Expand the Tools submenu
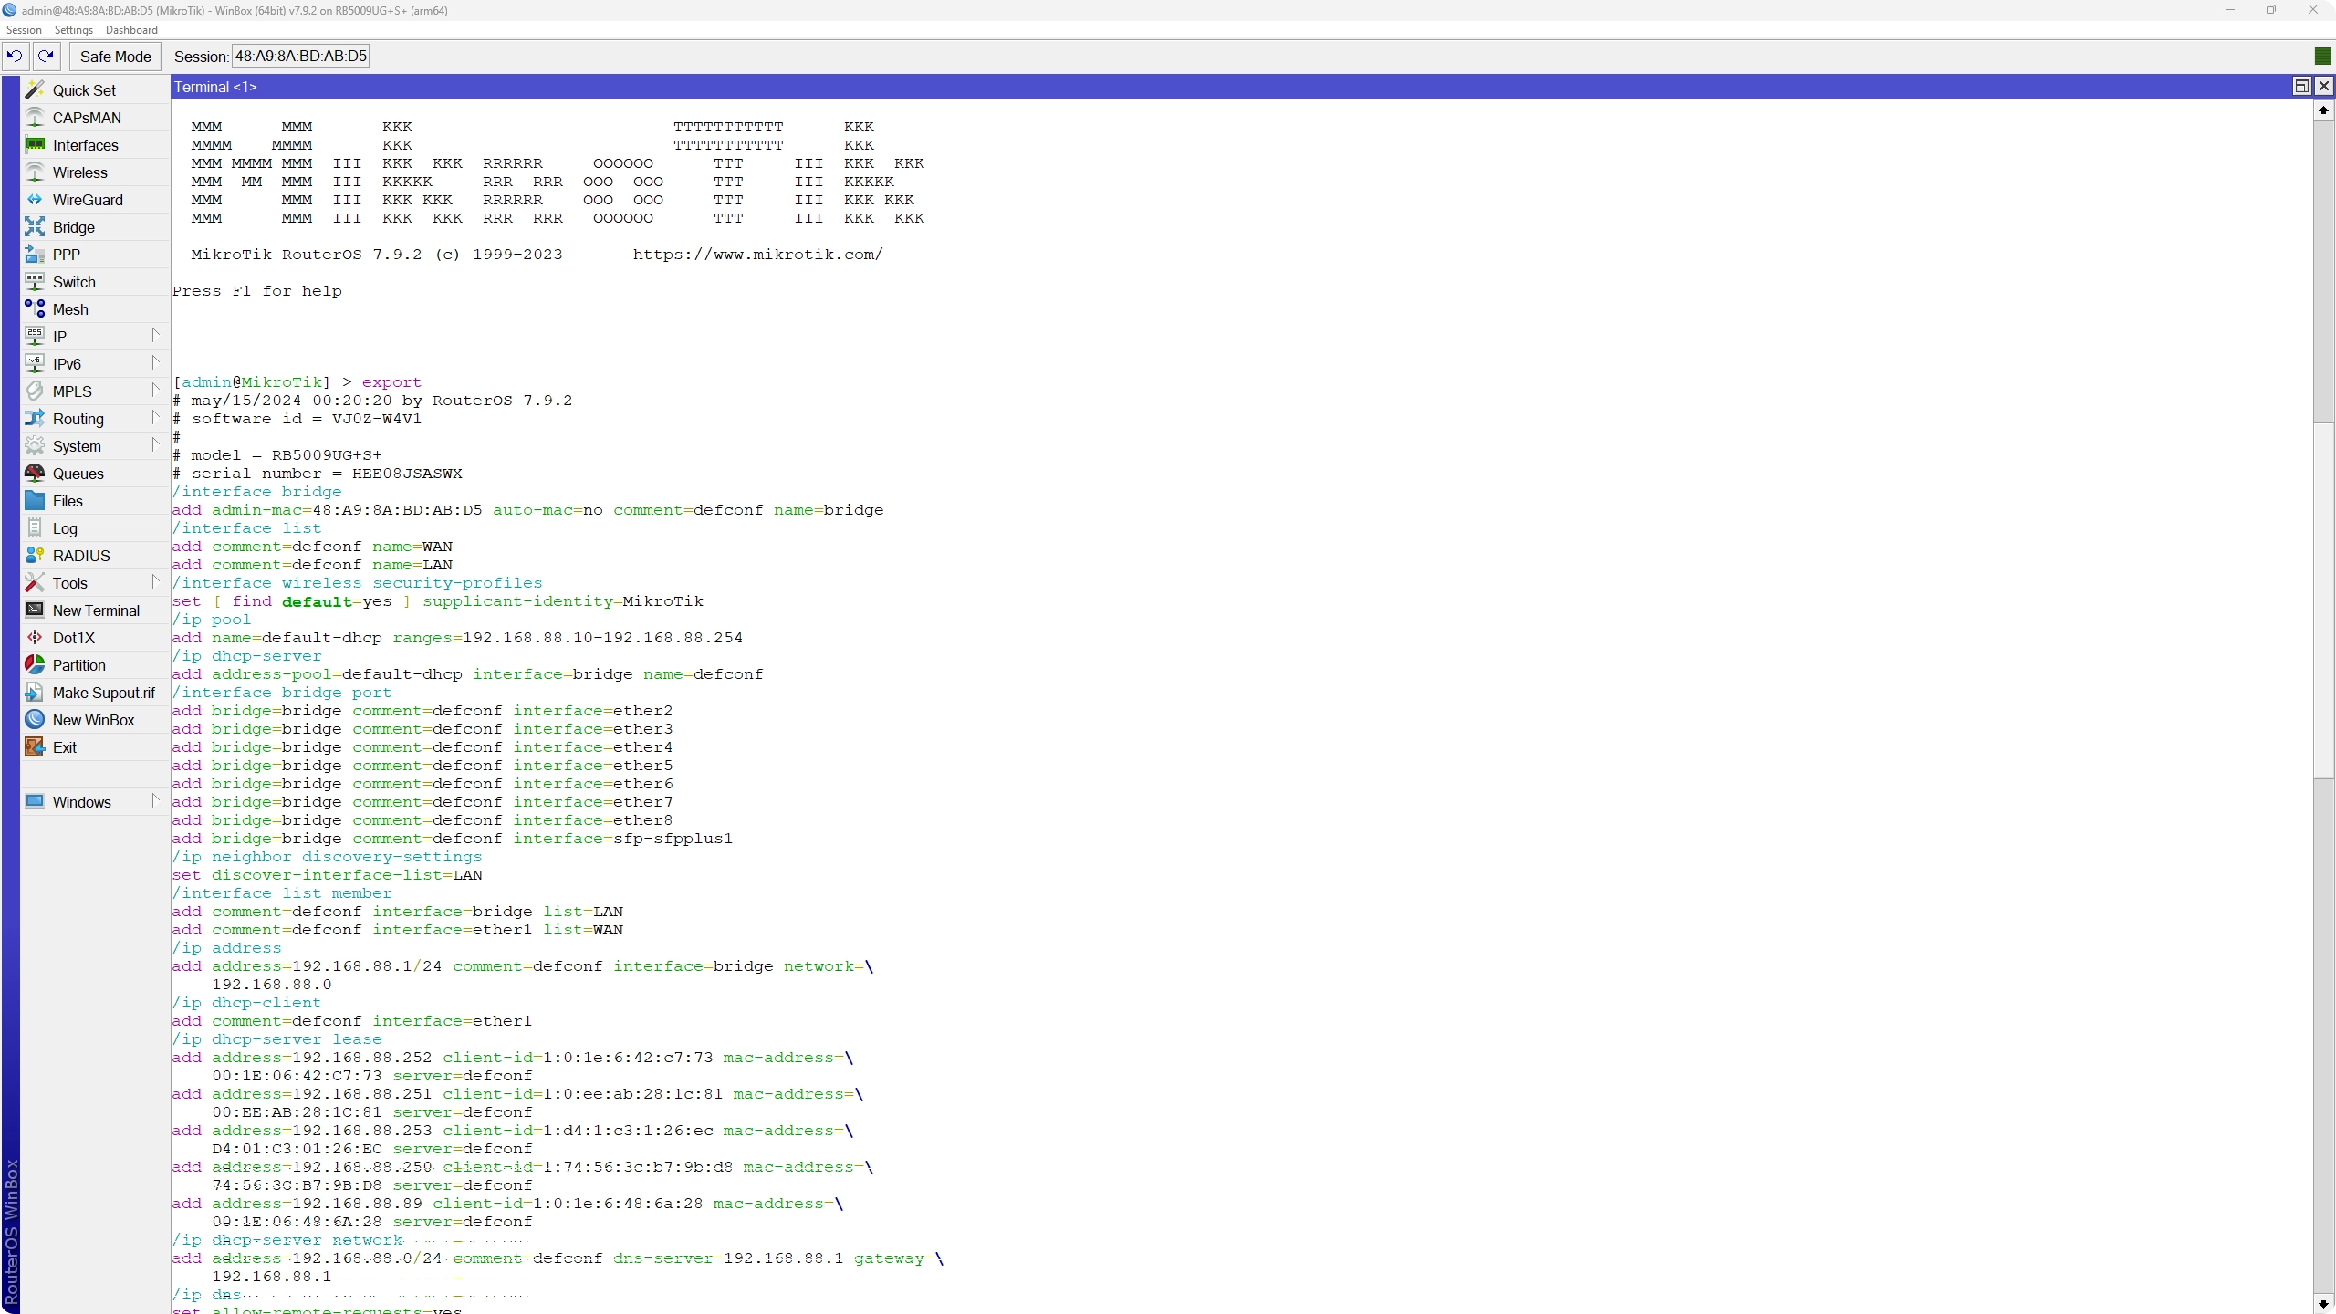The height and width of the screenshot is (1314, 2336). (x=155, y=582)
